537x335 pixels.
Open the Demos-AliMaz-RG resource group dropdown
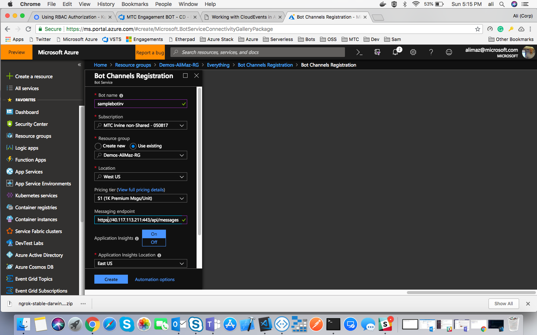pyautogui.click(x=141, y=155)
